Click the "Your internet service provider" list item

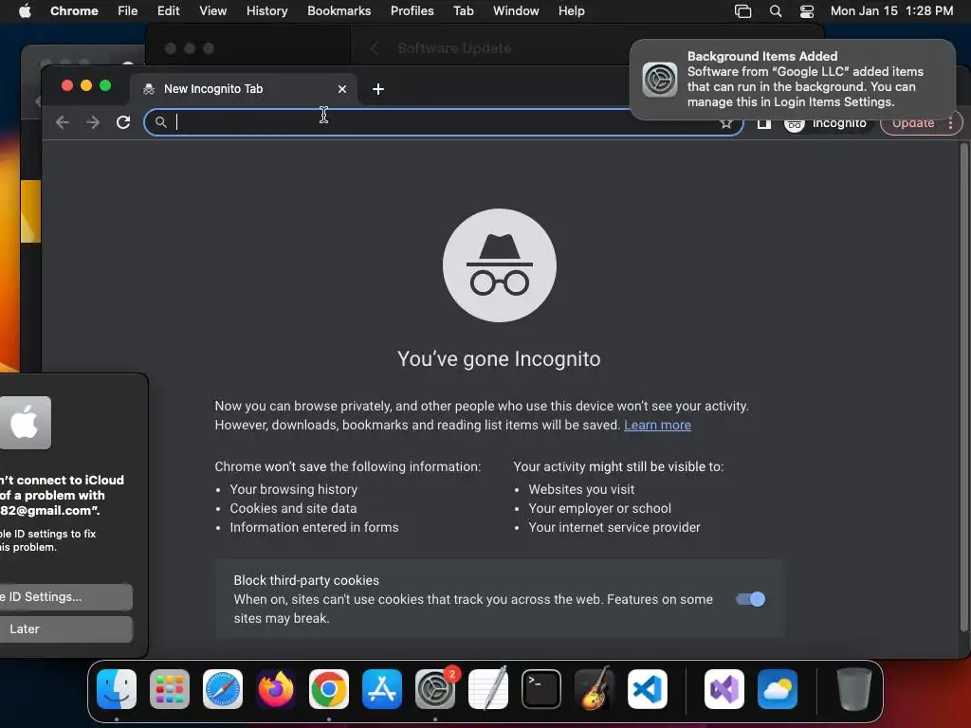click(x=614, y=527)
